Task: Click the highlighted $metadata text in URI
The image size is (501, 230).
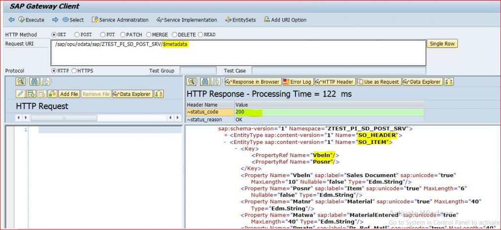Action: [175, 45]
